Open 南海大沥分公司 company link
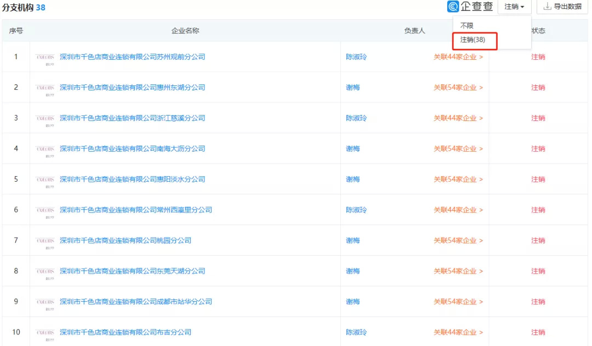The height and width of the screenshot is (346, 592). point(133,148)
